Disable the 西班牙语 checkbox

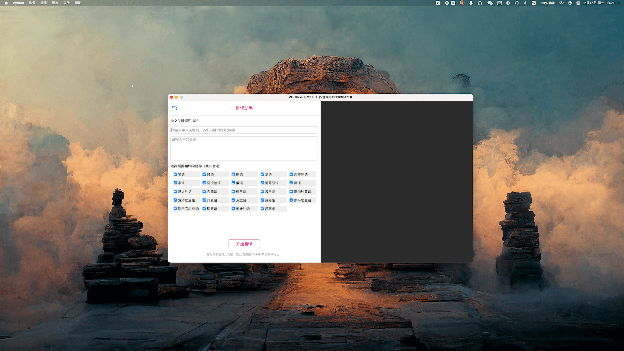pos(291,174)
